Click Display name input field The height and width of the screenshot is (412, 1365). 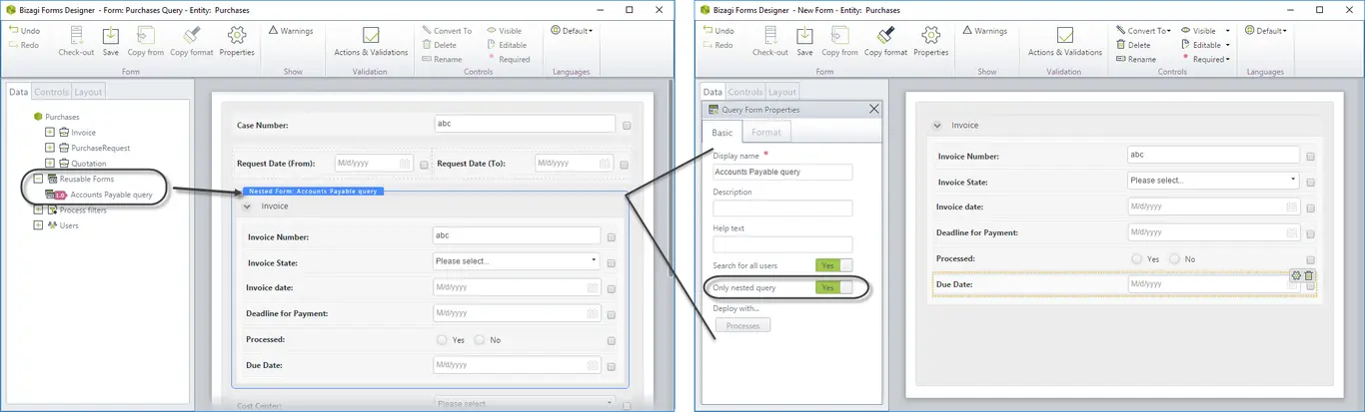(x=782, y=172)
